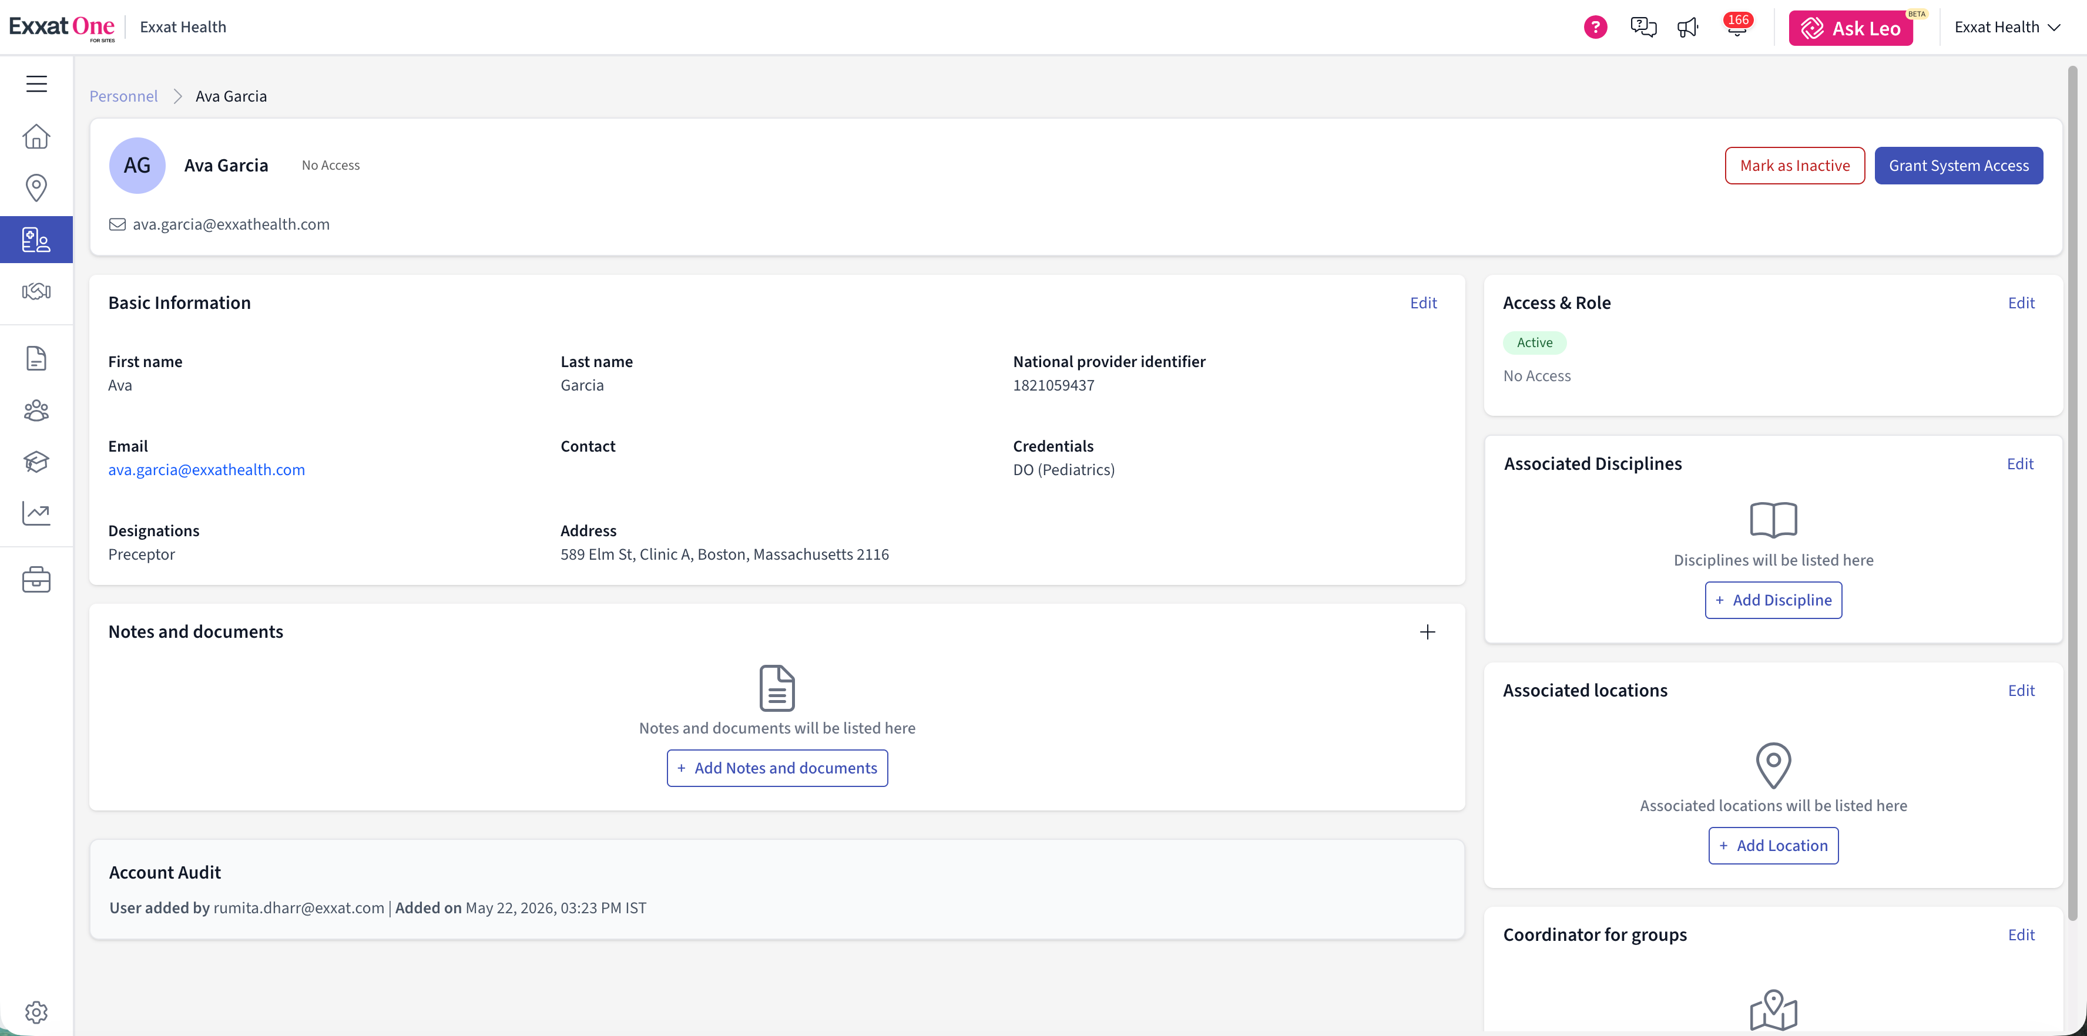Click the red help question icon
The width and height of the screenshot is (2087, 1036).
pos(1595,28)
